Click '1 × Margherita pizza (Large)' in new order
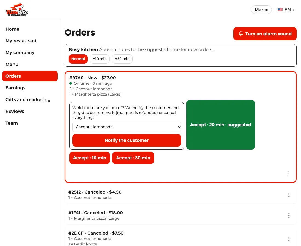301x246 pixels. [x=95, y=94]
